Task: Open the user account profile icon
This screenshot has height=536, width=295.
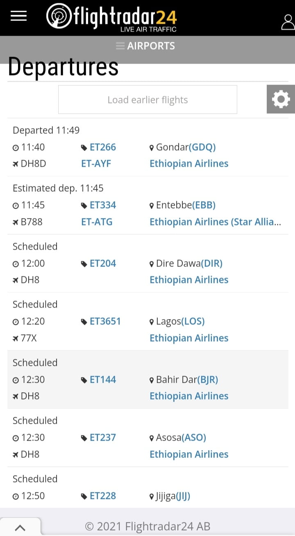Action: coord(288,22)
